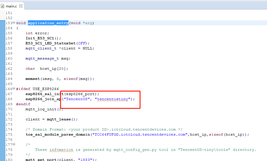Click the mqtt_log_init() call
267x161 pixels.
tap(44, 109)
